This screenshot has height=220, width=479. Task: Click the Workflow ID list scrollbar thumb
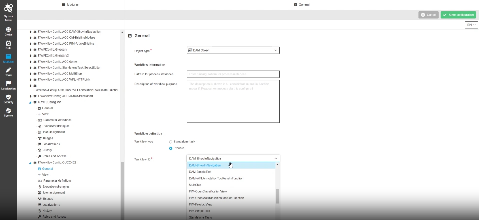click(277, 196)
